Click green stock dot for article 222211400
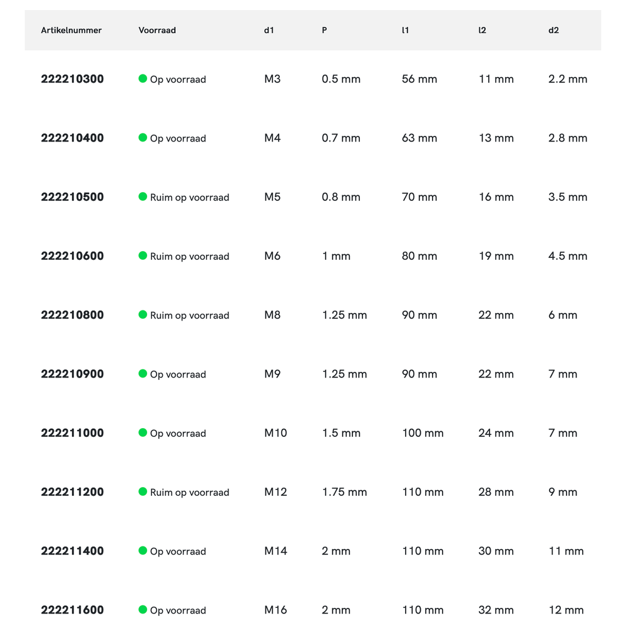Viewport: 626px width, 626px height. point(143,551)
